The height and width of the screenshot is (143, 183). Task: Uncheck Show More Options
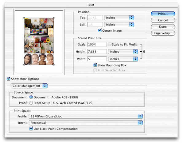9,79
